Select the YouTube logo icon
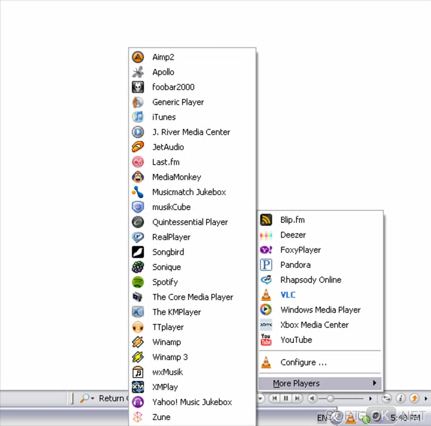 266,340
